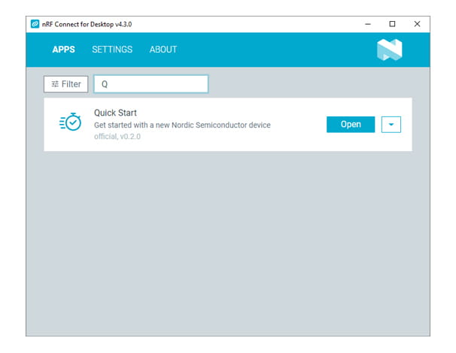Expand the dropdown arrow beside Open
Screen dimensions: 456x353
point(391,125)
